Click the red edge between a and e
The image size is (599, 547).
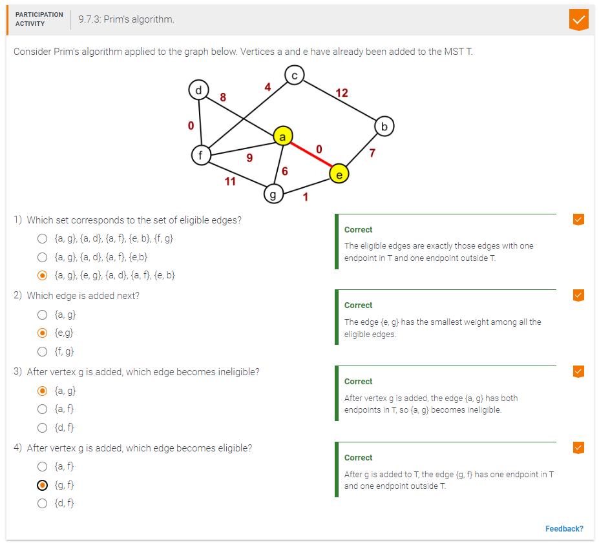[x=310, y=155]
